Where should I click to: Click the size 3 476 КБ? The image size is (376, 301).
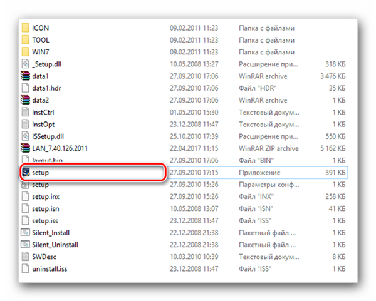[333, 76]
